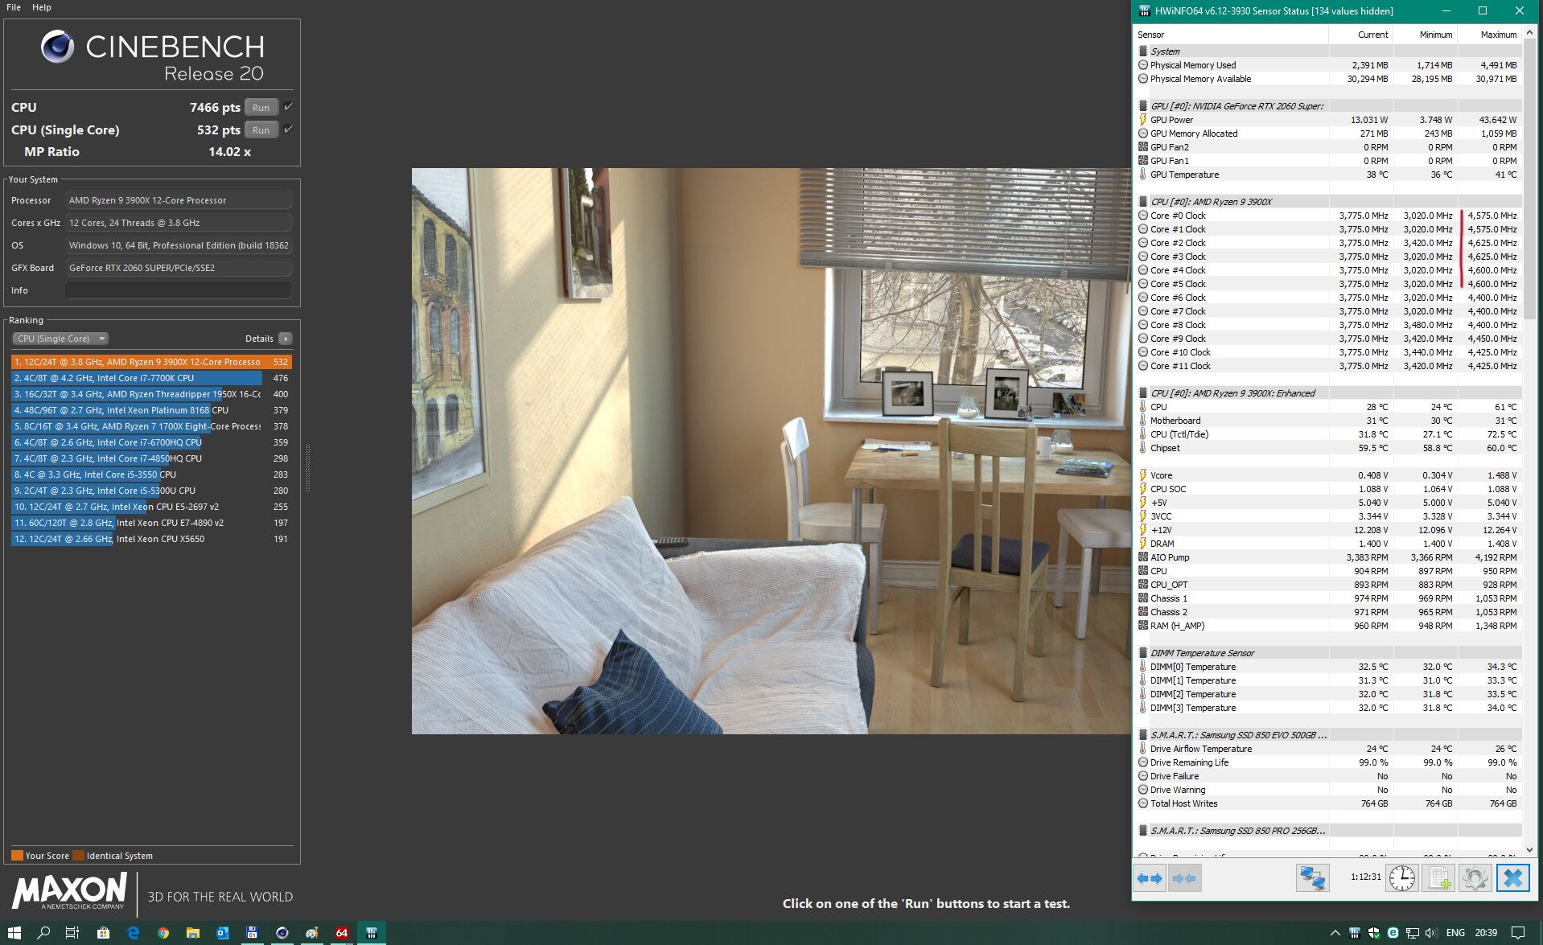Select the Vcore sensor row
This screenshot has height=945, width=1543.
pyautogui.click(x=1328, y=475)
